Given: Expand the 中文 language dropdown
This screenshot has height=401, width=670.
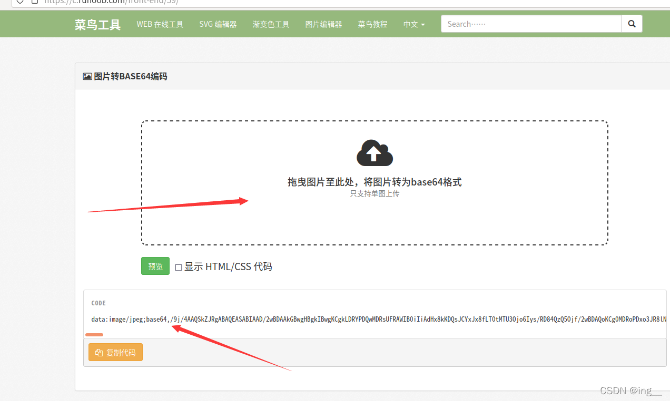Looking at the screenshot, I should 414,24.
